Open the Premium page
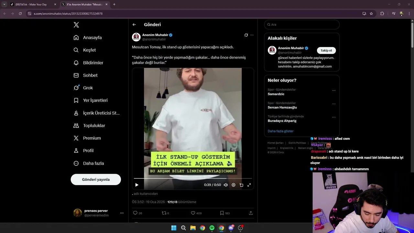Image resolution: width=414 pixels, height=233 pixels. pyautogui.click(x=87, y=138)
